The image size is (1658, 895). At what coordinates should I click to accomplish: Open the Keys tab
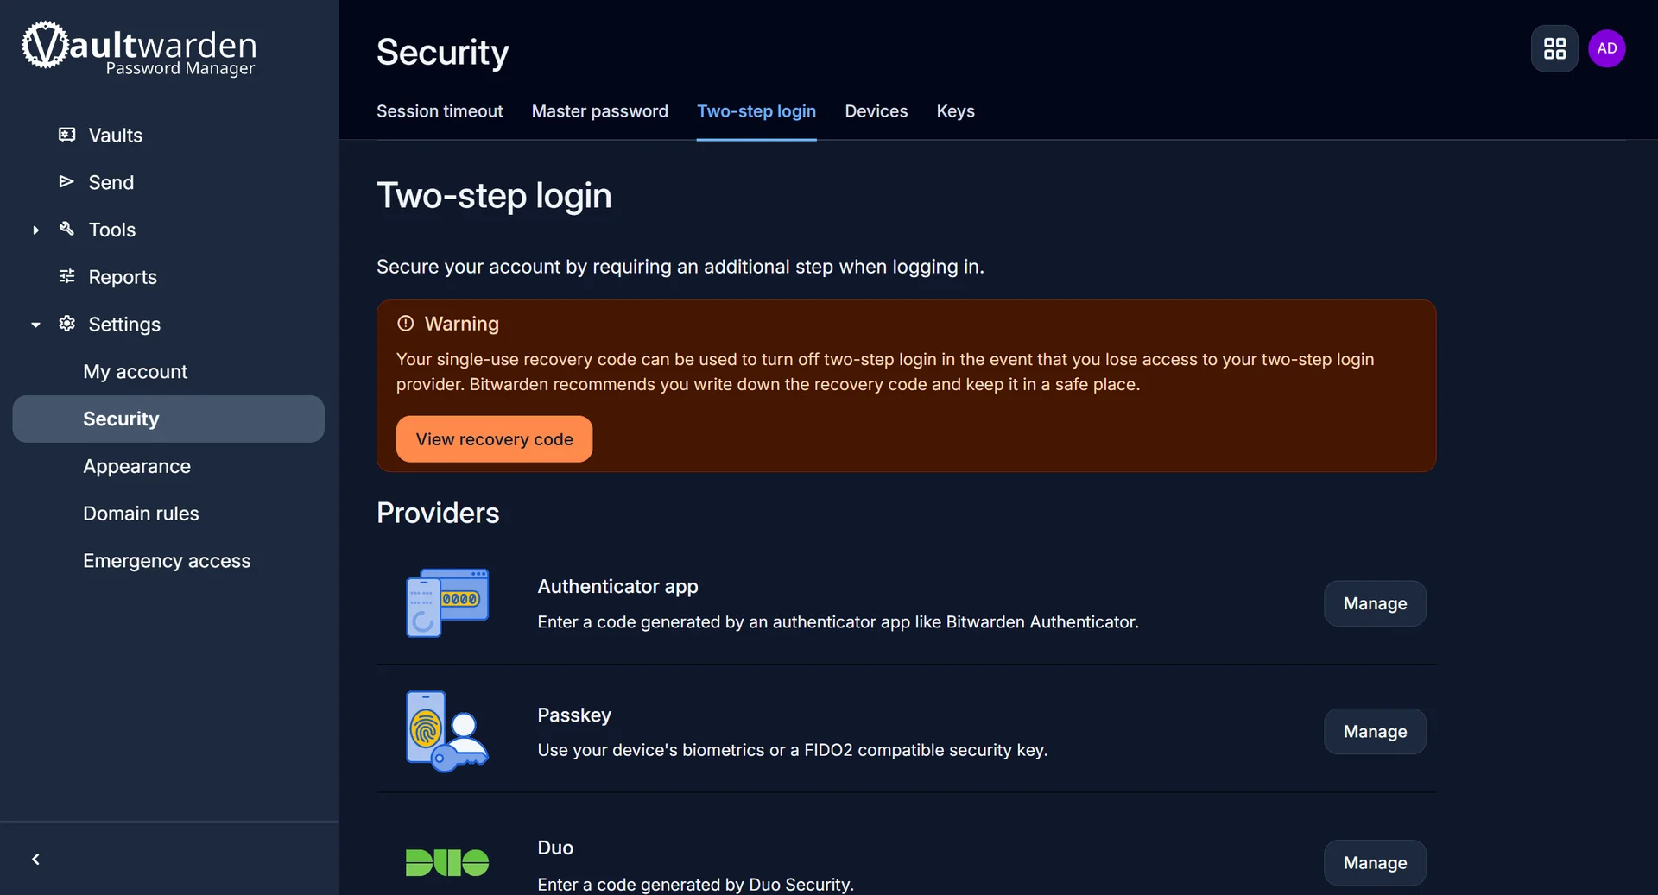click(x=956, y=111)
